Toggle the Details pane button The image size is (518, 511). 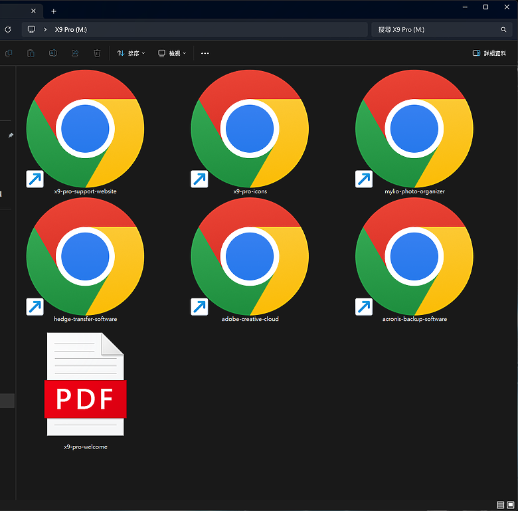point(489,53)
